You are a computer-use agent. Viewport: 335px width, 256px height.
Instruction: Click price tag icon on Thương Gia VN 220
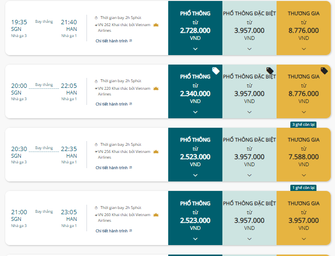pos(324,71)
